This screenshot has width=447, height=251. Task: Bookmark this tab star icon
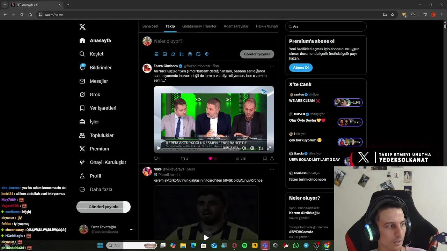click(393, 15)
